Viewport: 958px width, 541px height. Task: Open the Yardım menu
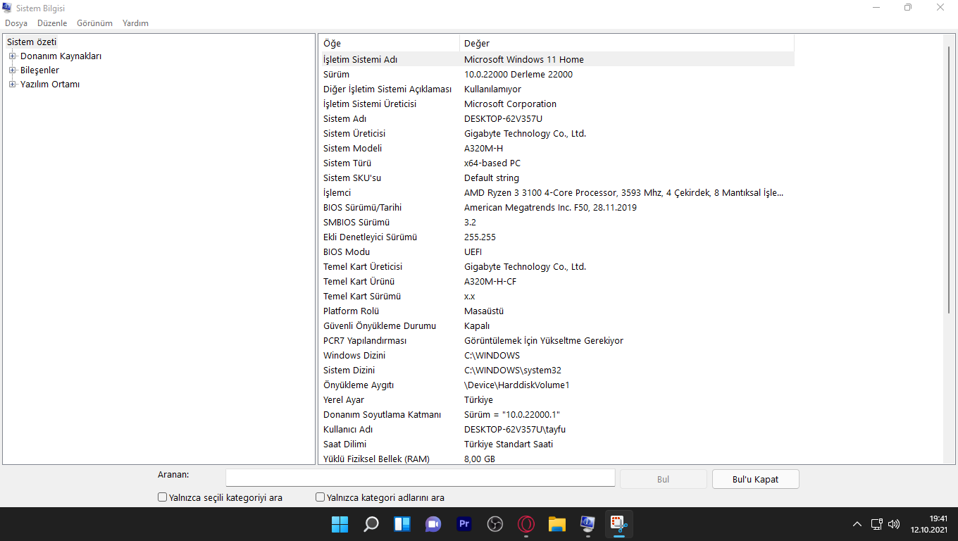(x=135, y=23)
